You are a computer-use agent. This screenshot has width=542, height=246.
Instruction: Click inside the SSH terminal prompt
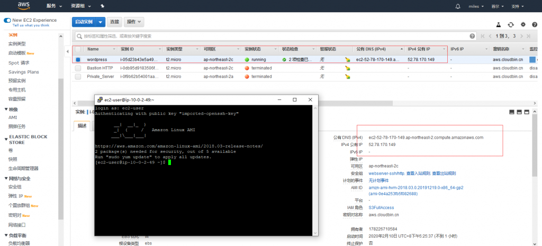(169, 162)
